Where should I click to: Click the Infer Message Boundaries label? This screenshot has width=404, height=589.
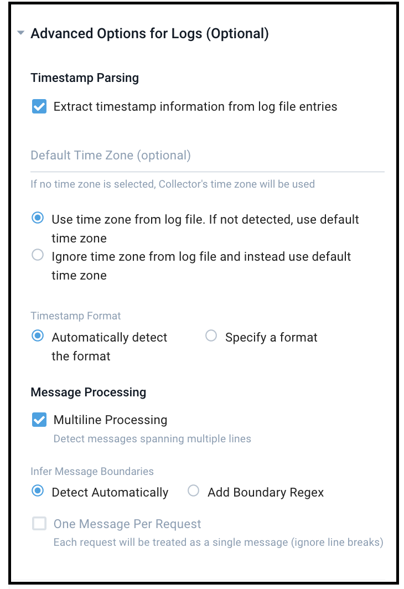point(92,471)
